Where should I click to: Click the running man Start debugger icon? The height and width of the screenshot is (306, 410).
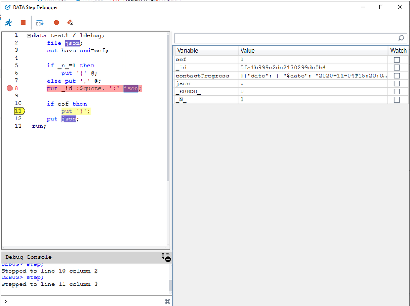click(9, 23)
